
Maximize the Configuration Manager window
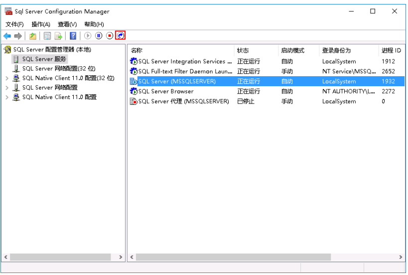coord(373,11)
